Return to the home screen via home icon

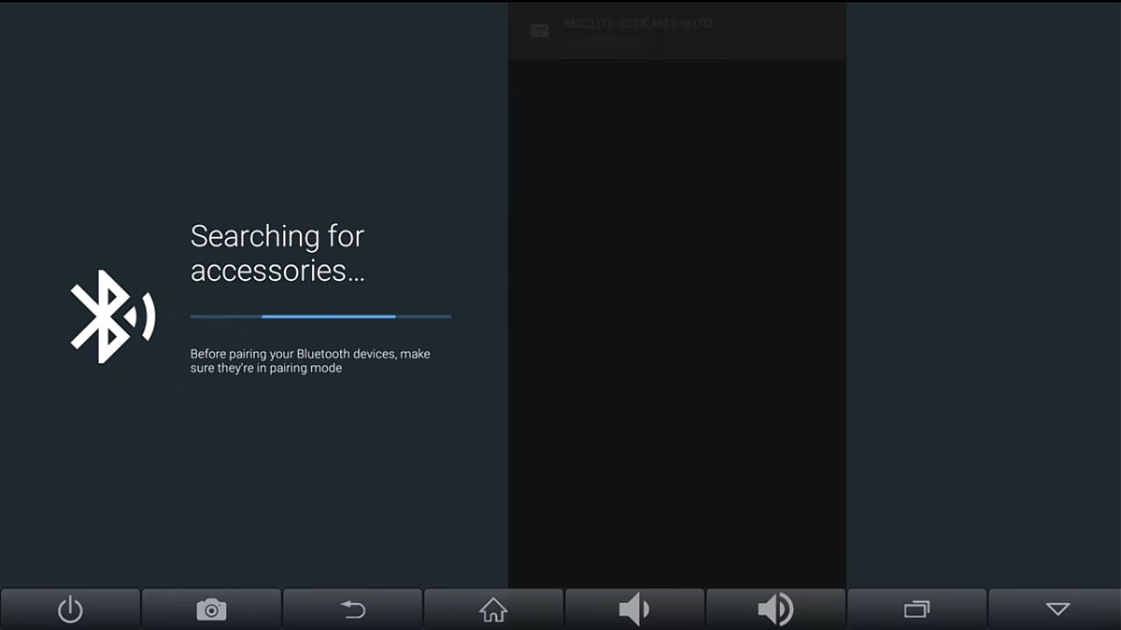493,608
